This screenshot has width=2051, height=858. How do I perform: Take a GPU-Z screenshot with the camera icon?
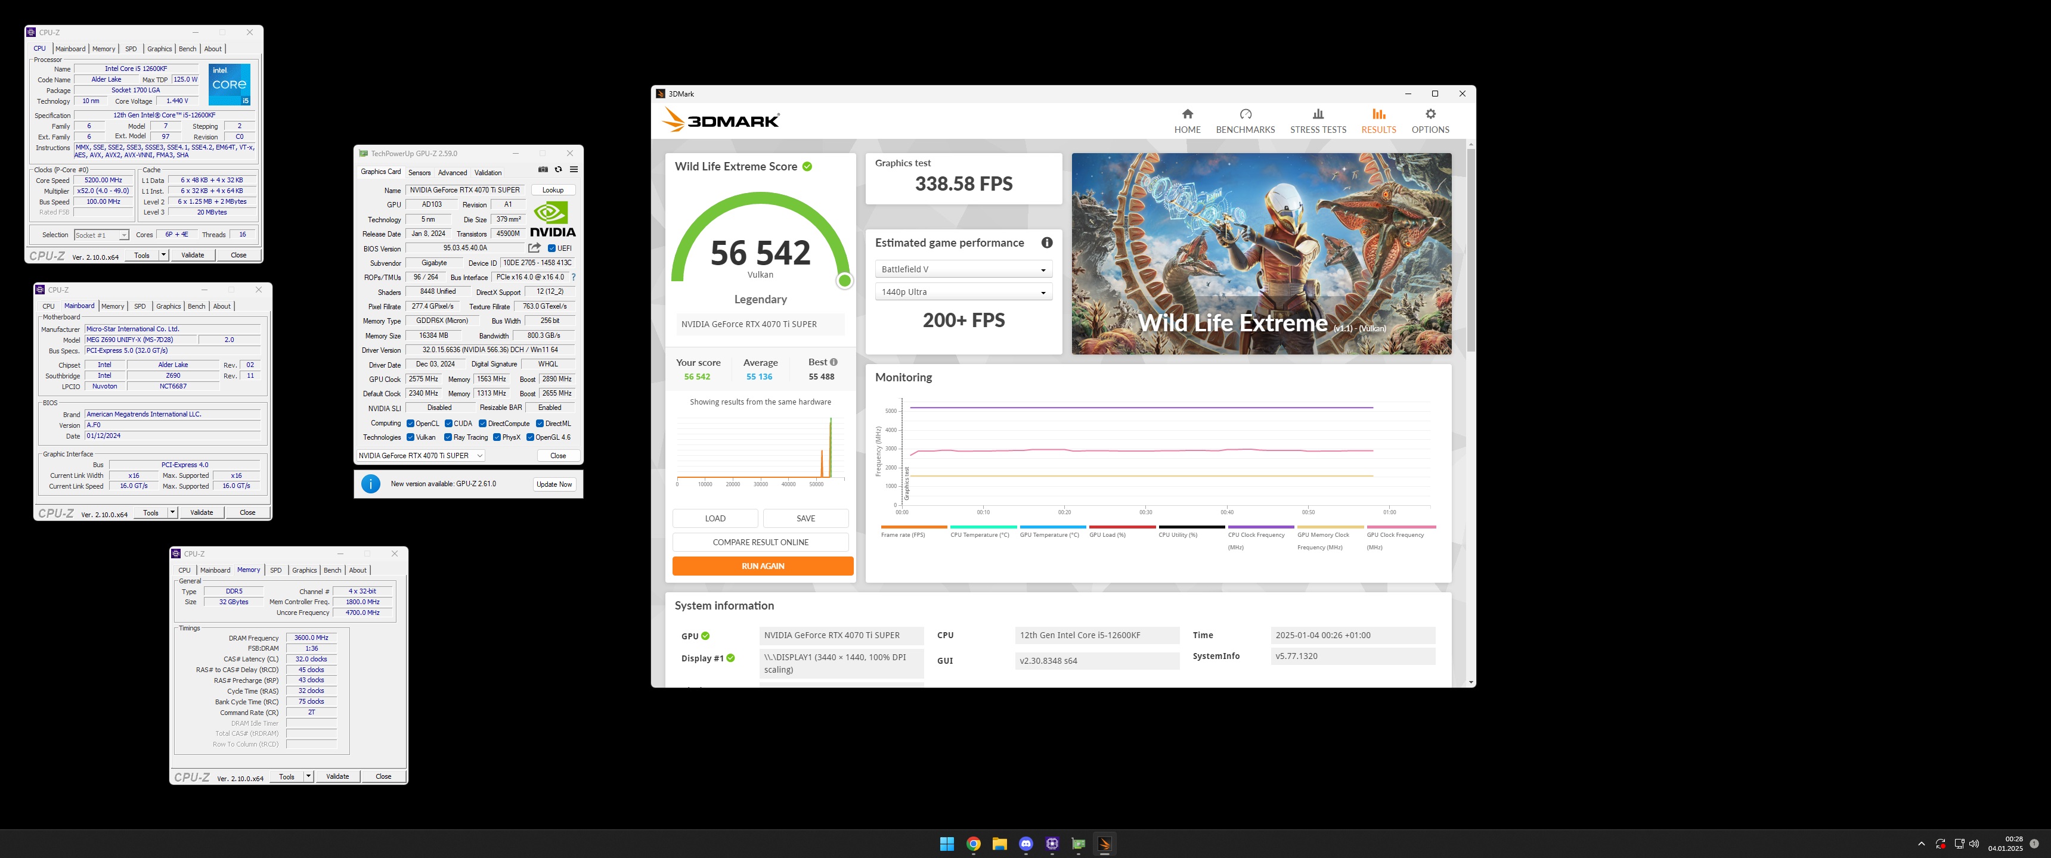click(x=543, y=170)
